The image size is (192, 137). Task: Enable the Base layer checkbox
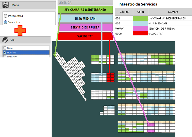pos(5,48)
